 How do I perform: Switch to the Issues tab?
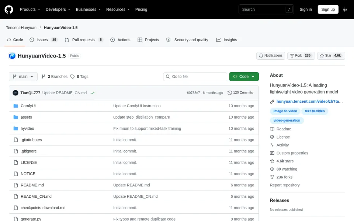coord(44,40)
